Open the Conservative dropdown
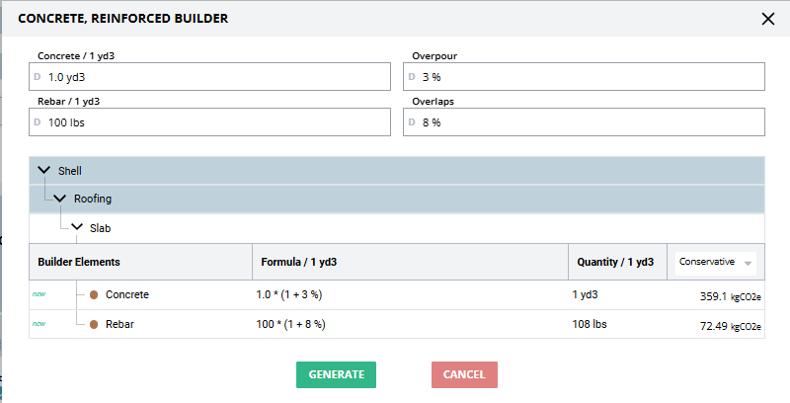The height and width of the screenshot is (403, 790). point(716,262)
